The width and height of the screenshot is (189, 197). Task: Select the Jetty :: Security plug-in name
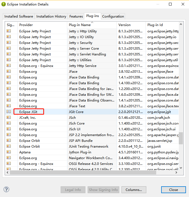tap(80, 43)
